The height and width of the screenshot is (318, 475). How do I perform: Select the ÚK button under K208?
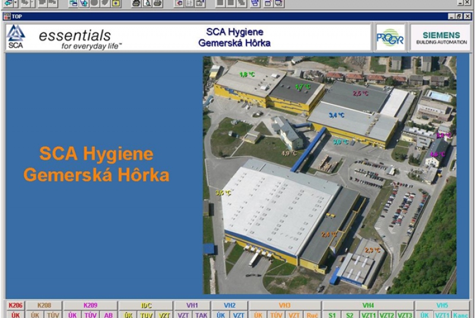(x=35, y=314)
